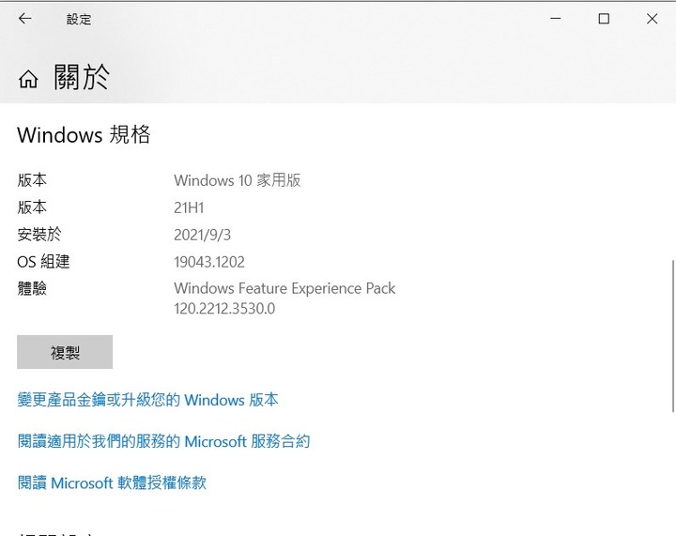This screenshot has height=536, width=676.
Task: Click the 複製 button
Action: pos(65,352)
